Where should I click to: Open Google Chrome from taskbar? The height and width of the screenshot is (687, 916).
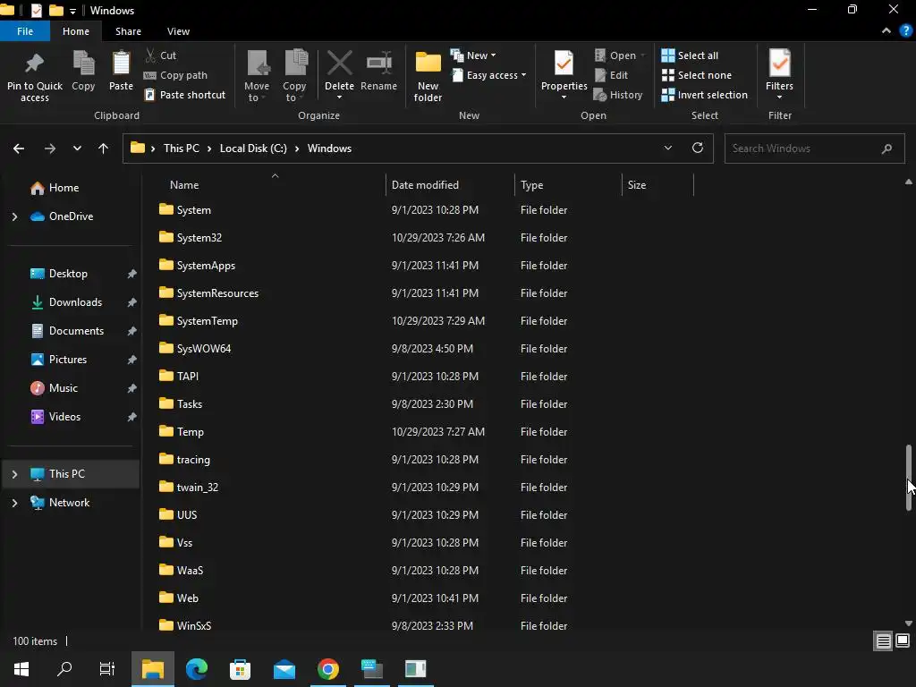click(327, 669)
